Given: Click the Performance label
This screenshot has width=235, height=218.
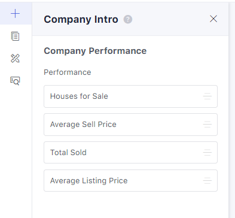Looking at the screenshot, I should point(68,72).
